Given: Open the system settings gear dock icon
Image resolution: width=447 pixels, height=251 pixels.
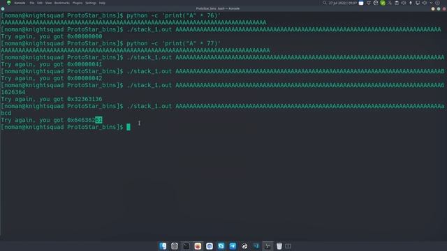Looking at the screenshot, I should coord(175,246).
